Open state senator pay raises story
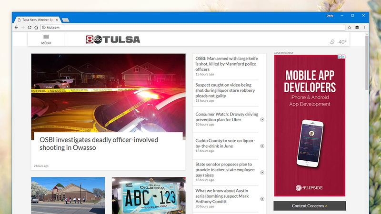This screenshot has width=381, height=214. coord(225,170)
